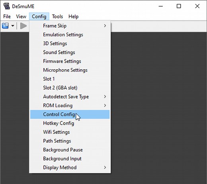Screen dimensions: 207x184
Task: Open the Tools menu
Action: pos(57,16)
